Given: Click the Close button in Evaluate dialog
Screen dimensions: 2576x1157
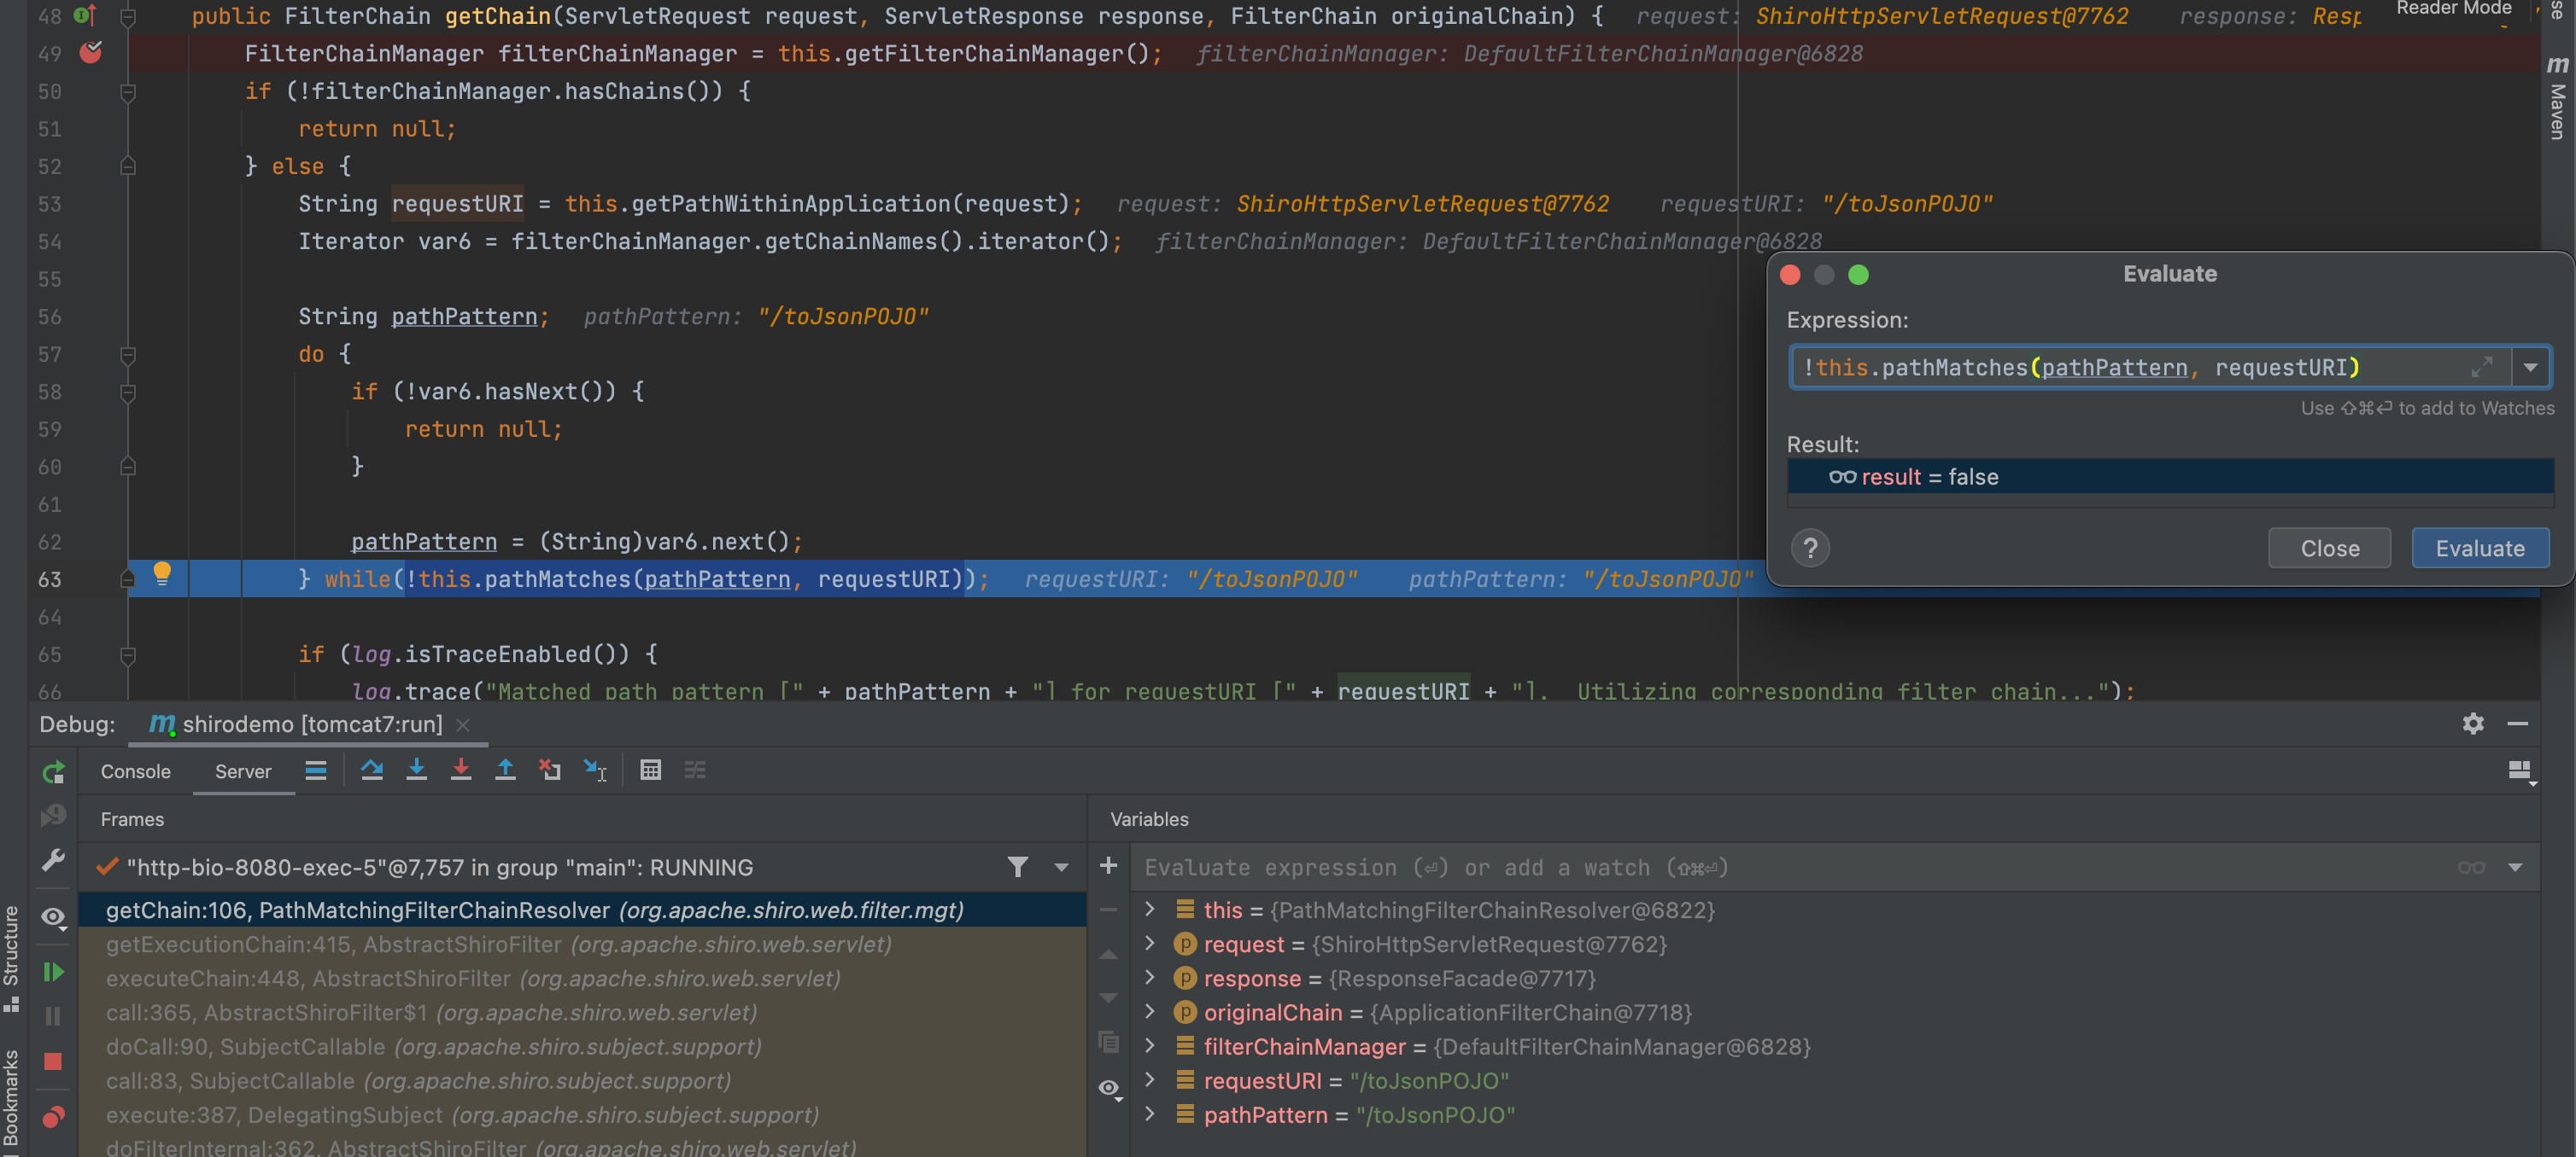Looking at the screenshot, I should pyautogui.click(x=2329, y=548).
